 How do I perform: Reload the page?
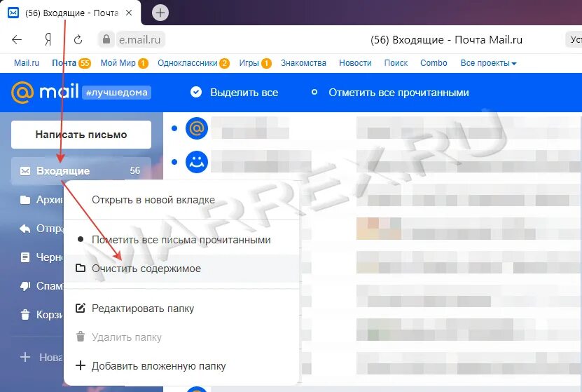coord(78,39)
